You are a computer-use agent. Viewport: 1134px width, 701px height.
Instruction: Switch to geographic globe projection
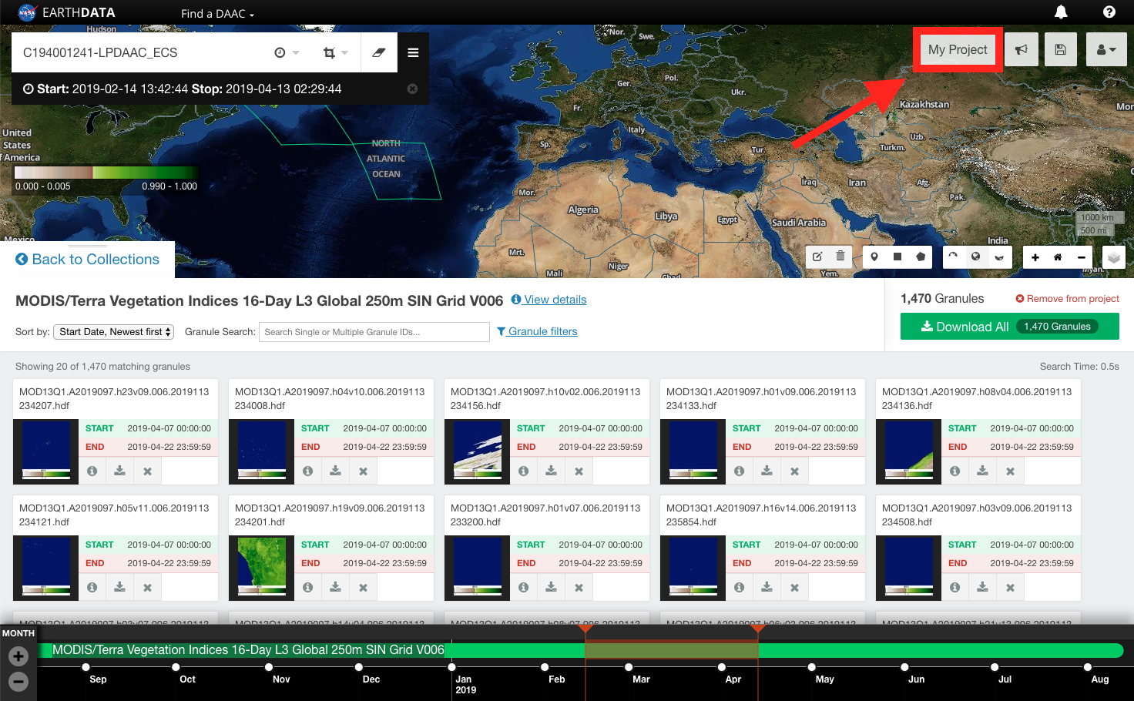tap(976, 257)
